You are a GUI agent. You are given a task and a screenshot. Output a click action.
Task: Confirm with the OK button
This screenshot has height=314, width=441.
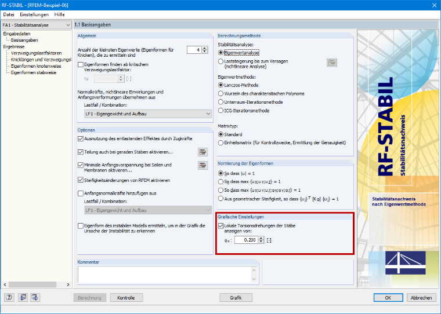pos(388,298)
